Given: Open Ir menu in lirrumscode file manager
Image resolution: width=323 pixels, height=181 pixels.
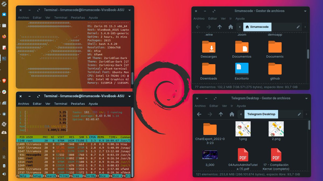Looking at the screenshot, I should click(x=231, y=19).
